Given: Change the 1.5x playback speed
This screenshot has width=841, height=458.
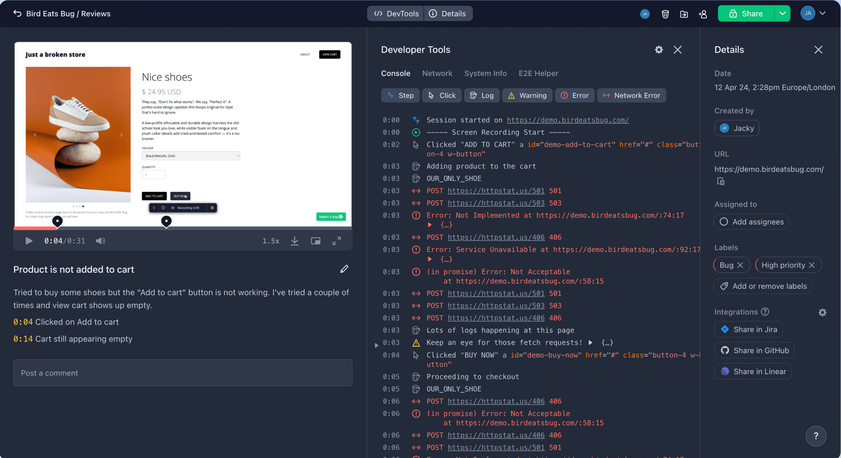Looking at the screenshot, I should [271, 241].
